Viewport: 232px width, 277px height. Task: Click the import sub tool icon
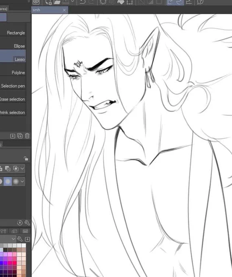(x=13, y=136)
